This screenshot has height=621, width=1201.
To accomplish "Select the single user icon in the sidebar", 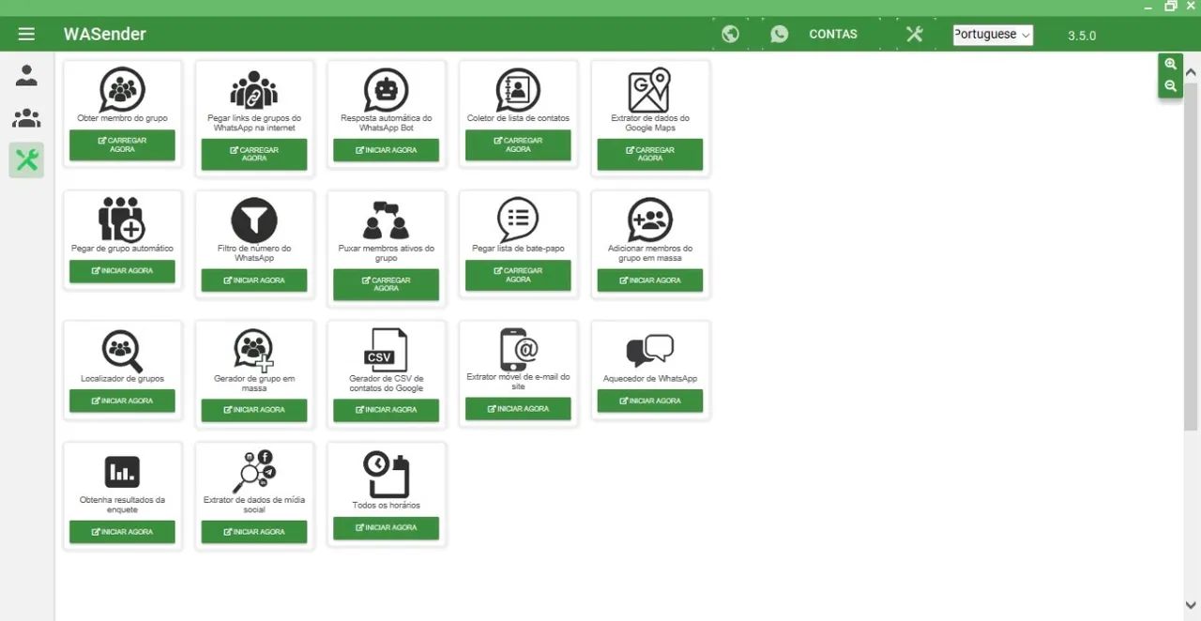I will pos(26,76).
